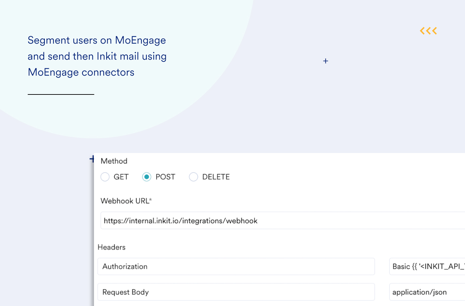Click the orange triple-chevron icon
Screen dimensions: 465x306
pos(428,31)
